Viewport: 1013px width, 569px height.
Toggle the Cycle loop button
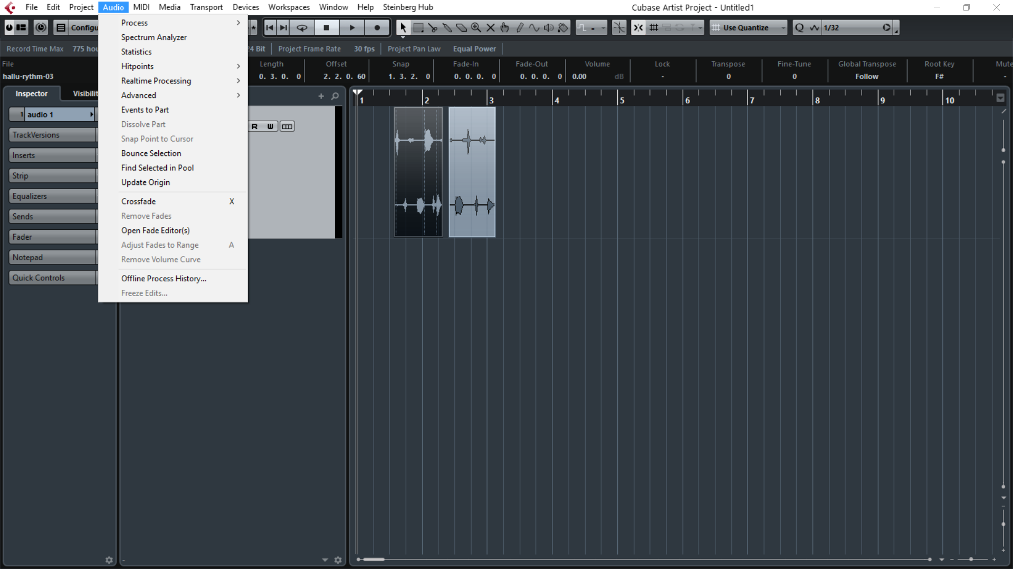(302, 27)
